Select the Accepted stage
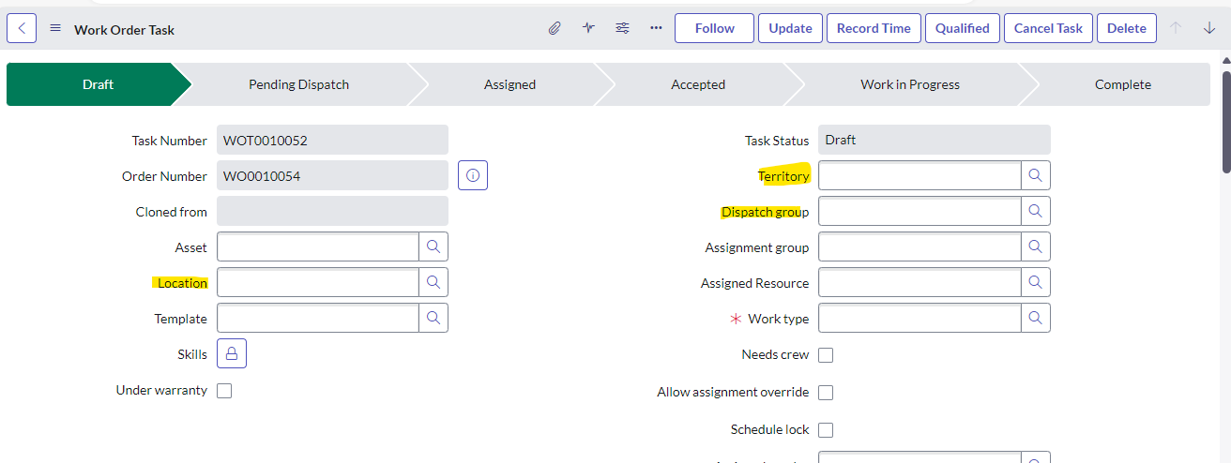Viewport: 1231px width, 463px height. (698, 84)
